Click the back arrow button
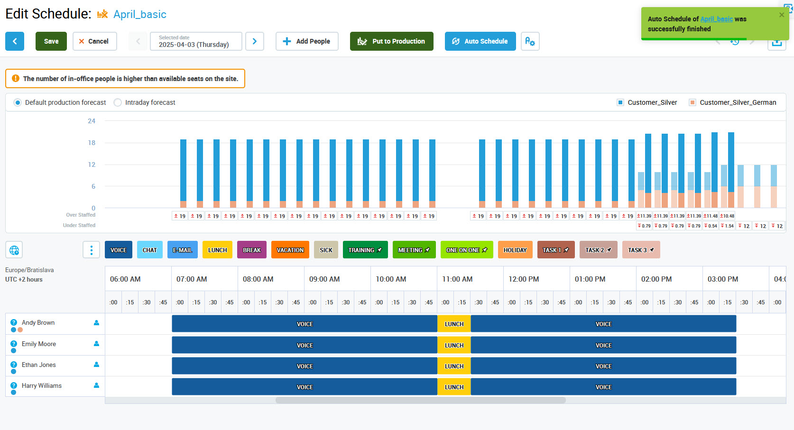This screenshot has height=430, width=794. pyautogui.click(x=15, y=41)
